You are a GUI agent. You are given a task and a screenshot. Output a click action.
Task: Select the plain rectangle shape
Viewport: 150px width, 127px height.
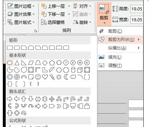point(10,48)
